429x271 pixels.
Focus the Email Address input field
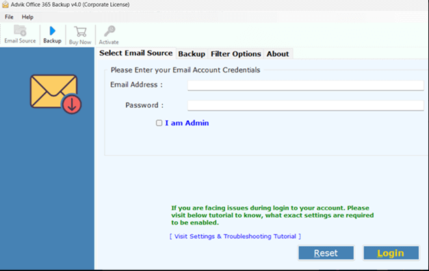[x=305, y=85]
